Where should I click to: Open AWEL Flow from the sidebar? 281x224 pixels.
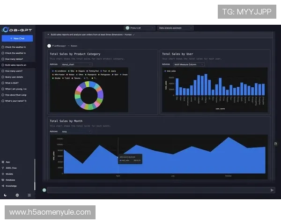[11, 168]
